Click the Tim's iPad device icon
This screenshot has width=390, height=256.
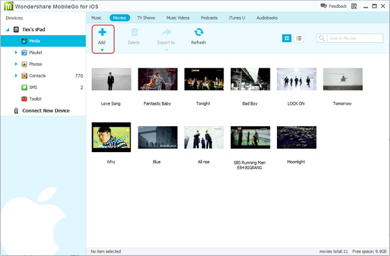16,30
